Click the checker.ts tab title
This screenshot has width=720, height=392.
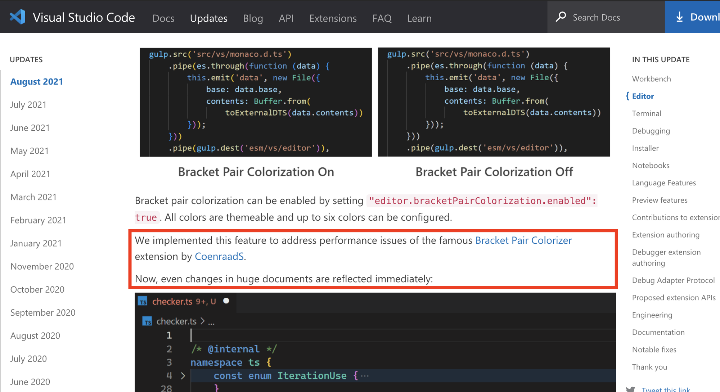point(172,301)
